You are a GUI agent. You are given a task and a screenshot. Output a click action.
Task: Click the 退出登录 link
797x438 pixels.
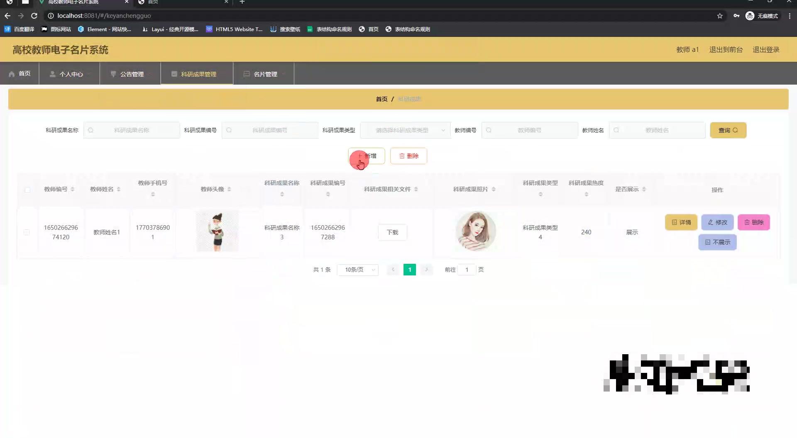[x=766, y=49]
